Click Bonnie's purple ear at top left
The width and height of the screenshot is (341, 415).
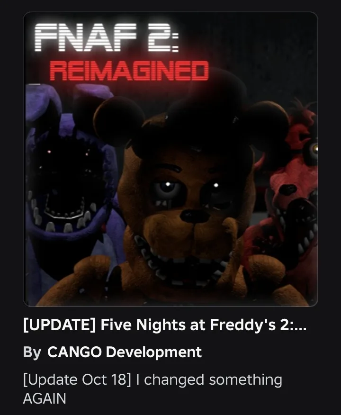coord(42,105)
